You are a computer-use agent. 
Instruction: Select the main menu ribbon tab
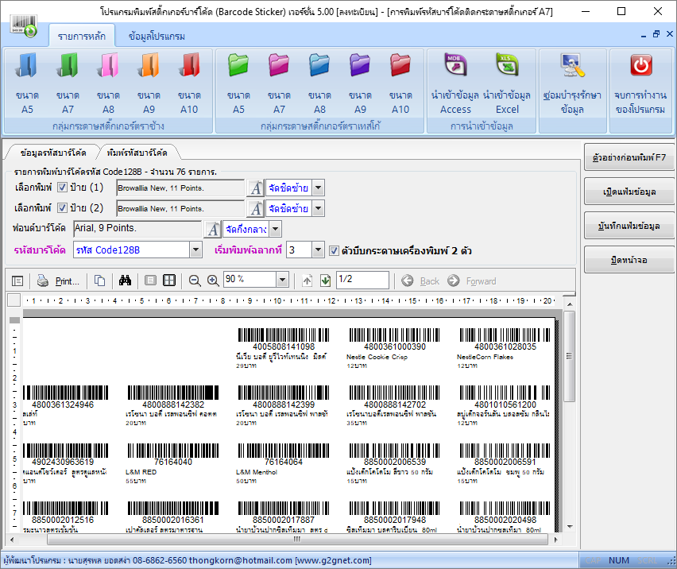click(x=82, y=36)
